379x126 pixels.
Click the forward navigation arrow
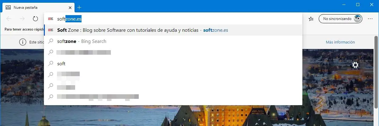tap(22, 19)
